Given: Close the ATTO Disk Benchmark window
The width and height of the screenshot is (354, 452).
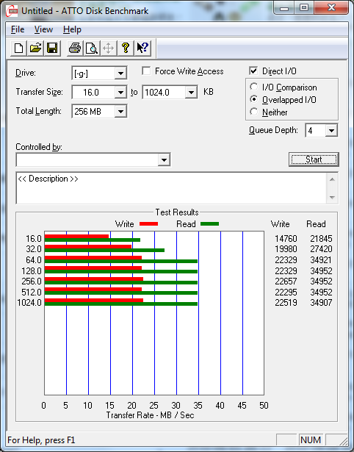Looking at the screenshot, I should coord(331,8).
